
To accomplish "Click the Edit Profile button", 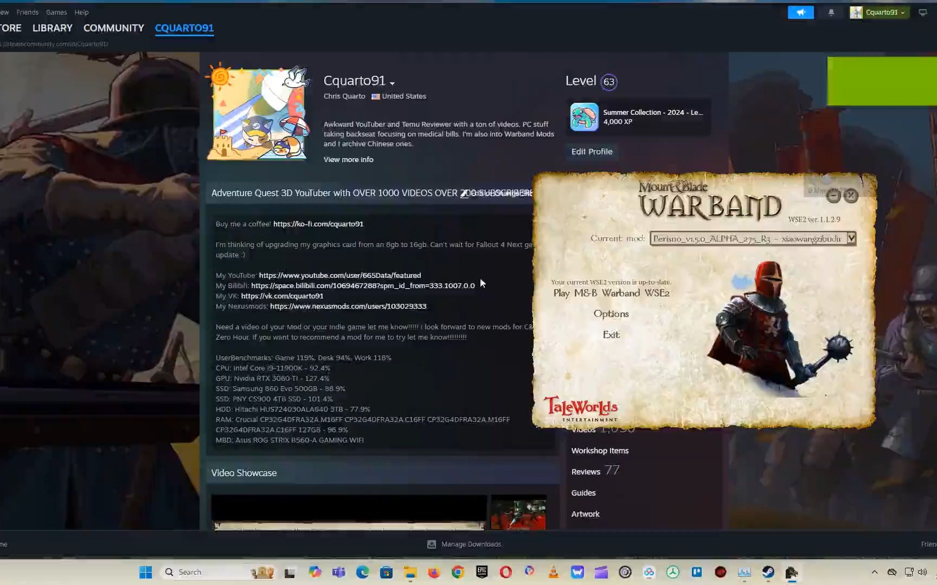I will click(592, 152).
